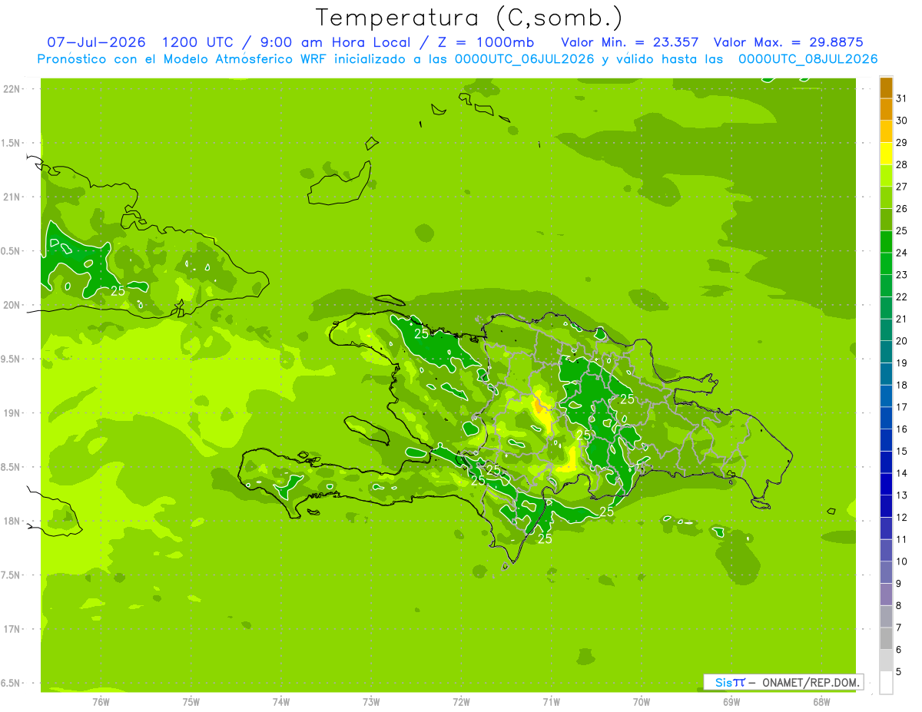
Task: Click the gray 6 degree legend swatch
Action: tap(886, 638)
